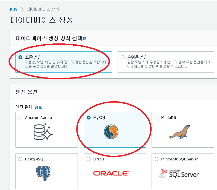Click the MySQL label text
Image resolution: width=217 pixels, height=190 pixels.
click(99, 118)
